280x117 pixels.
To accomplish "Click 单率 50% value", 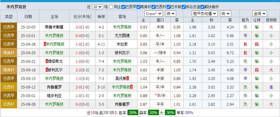I will coord(189,112).
